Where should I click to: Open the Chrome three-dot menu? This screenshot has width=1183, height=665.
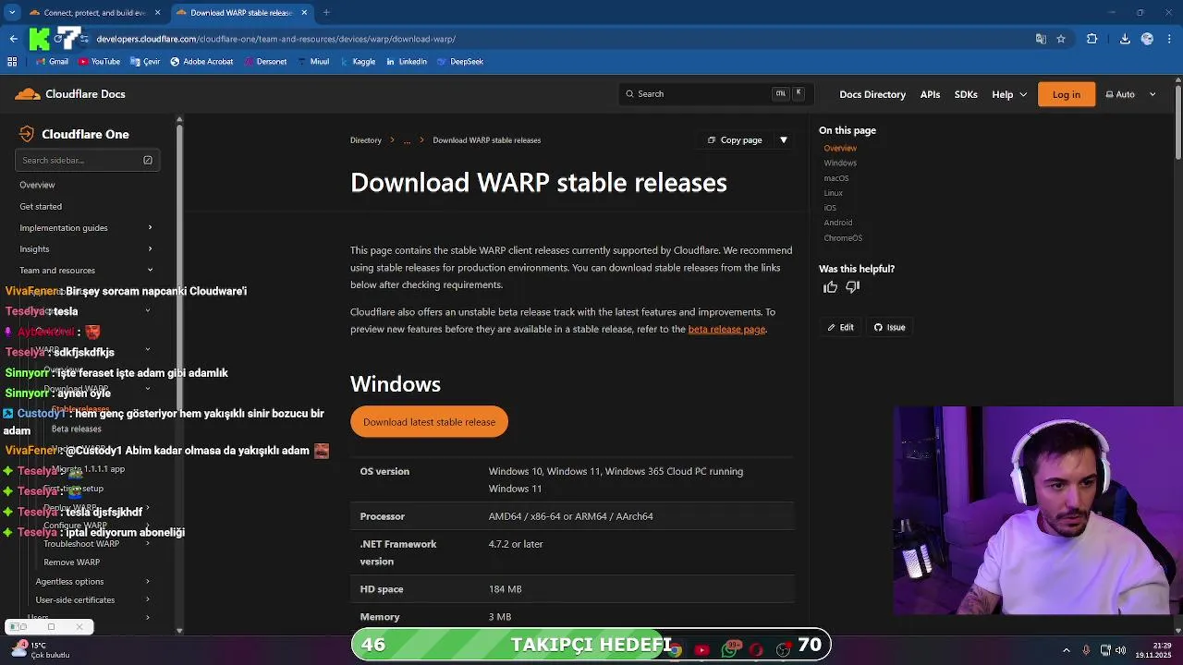point(1170,39)
